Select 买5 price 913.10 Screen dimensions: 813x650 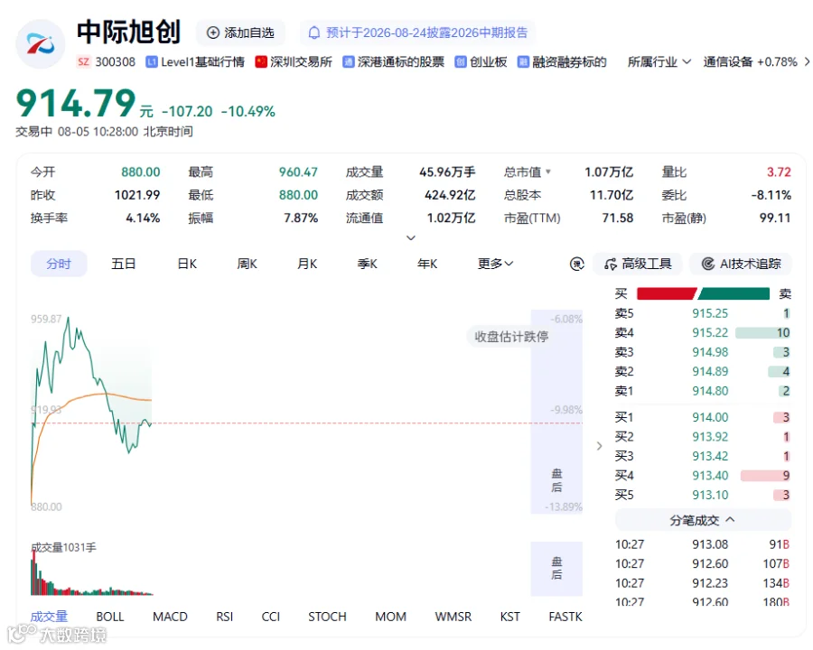coord(710,495)
